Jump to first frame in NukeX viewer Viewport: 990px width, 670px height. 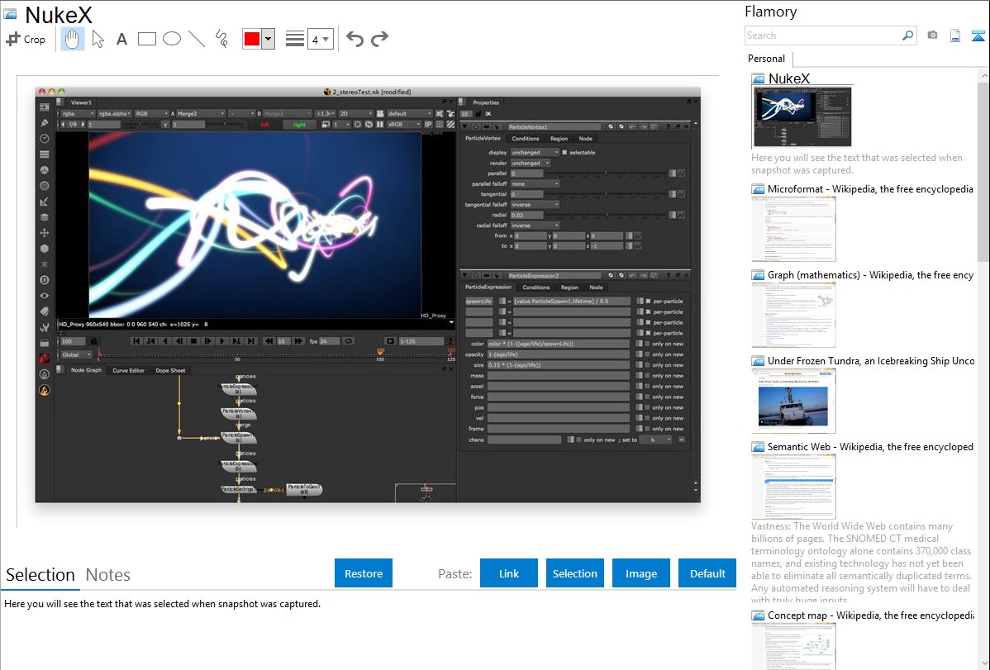pyautogui.click(x=136, y=341)
